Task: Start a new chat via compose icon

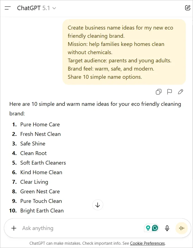Action: click(188, 8)
